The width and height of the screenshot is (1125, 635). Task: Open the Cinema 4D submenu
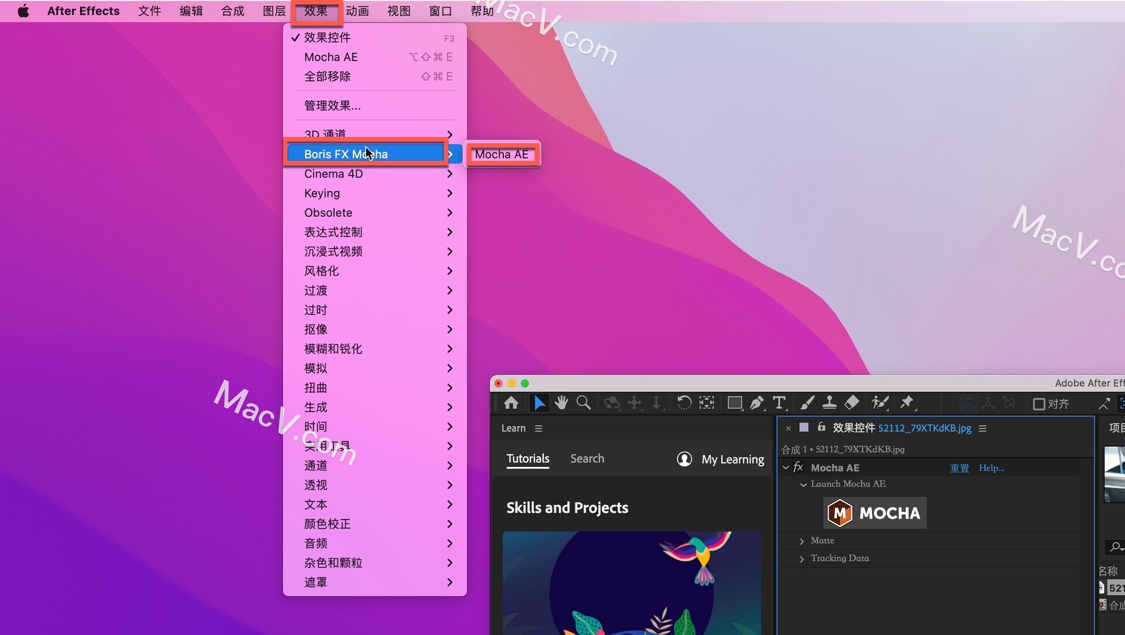point(374,174)
